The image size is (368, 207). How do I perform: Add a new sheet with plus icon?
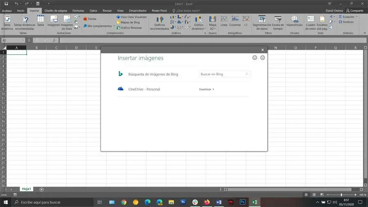coord(42,189)
